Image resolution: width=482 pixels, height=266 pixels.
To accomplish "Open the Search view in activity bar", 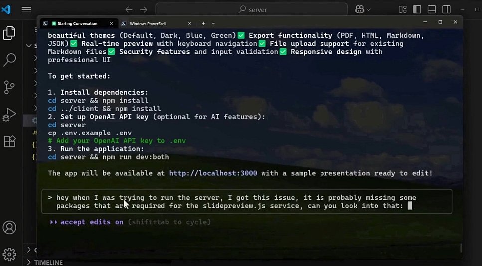I will click(x=9, y=60).
